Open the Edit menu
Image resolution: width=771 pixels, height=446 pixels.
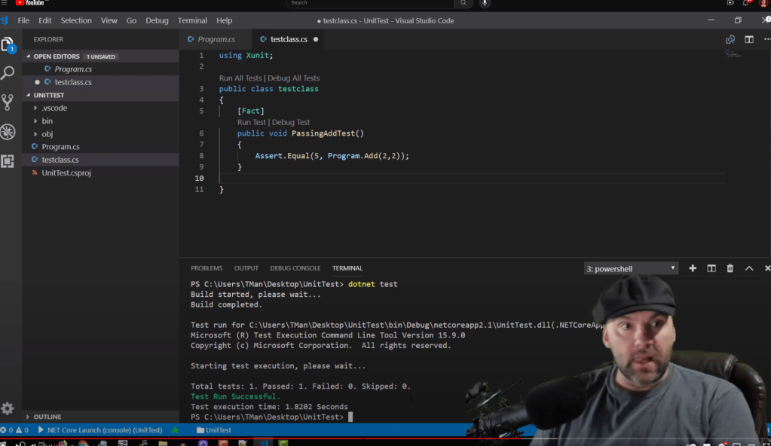tap(44, 20)
